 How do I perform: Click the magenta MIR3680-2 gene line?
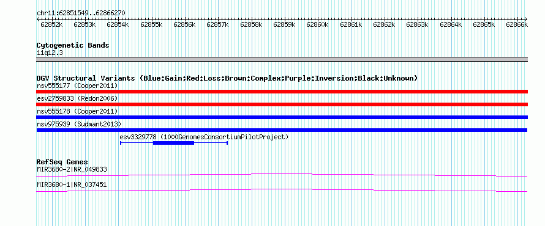click(x=282, y=175)
